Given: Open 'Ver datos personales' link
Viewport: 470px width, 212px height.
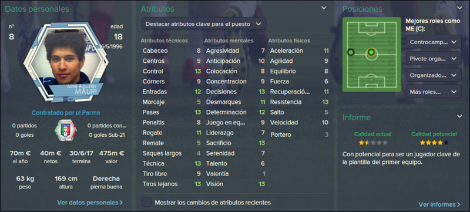Looking at the screenshot, I should coord(90,203).
